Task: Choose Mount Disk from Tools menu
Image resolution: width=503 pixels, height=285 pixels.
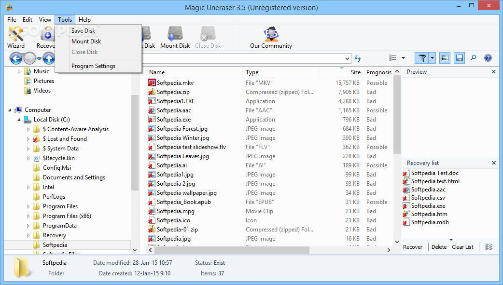Action: [98, 41]
